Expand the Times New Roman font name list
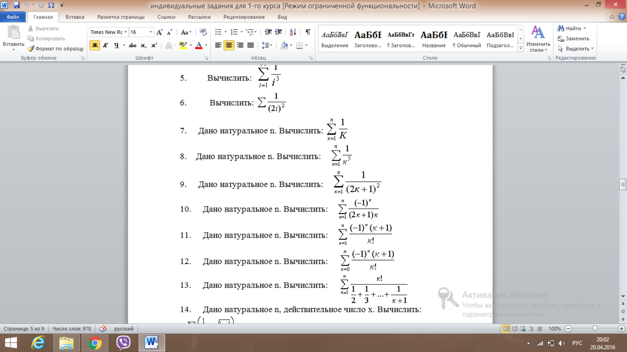The image size is (627, 352). coord(125,32)
